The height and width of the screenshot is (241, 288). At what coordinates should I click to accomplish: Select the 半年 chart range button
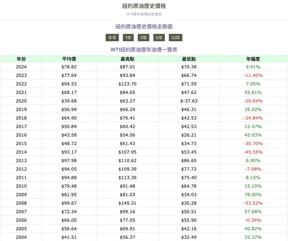pyautogui.click(x=112, y=38)
